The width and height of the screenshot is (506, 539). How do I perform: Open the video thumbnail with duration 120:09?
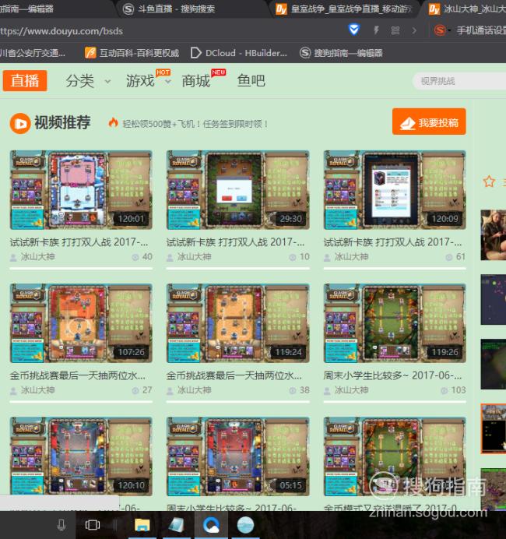pyautogui.click(x=395, y=190)
